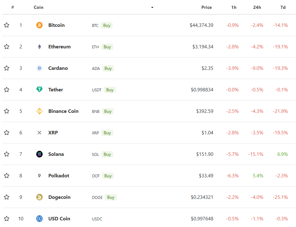Toggle the favorite star for XRP
The height and width of the screenshot is (227, 296).
point(7,132)
